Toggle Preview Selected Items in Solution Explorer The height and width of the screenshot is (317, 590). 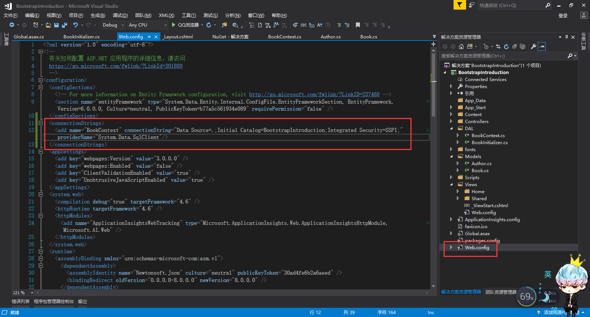pyautogui.click(x=541, y=46)
